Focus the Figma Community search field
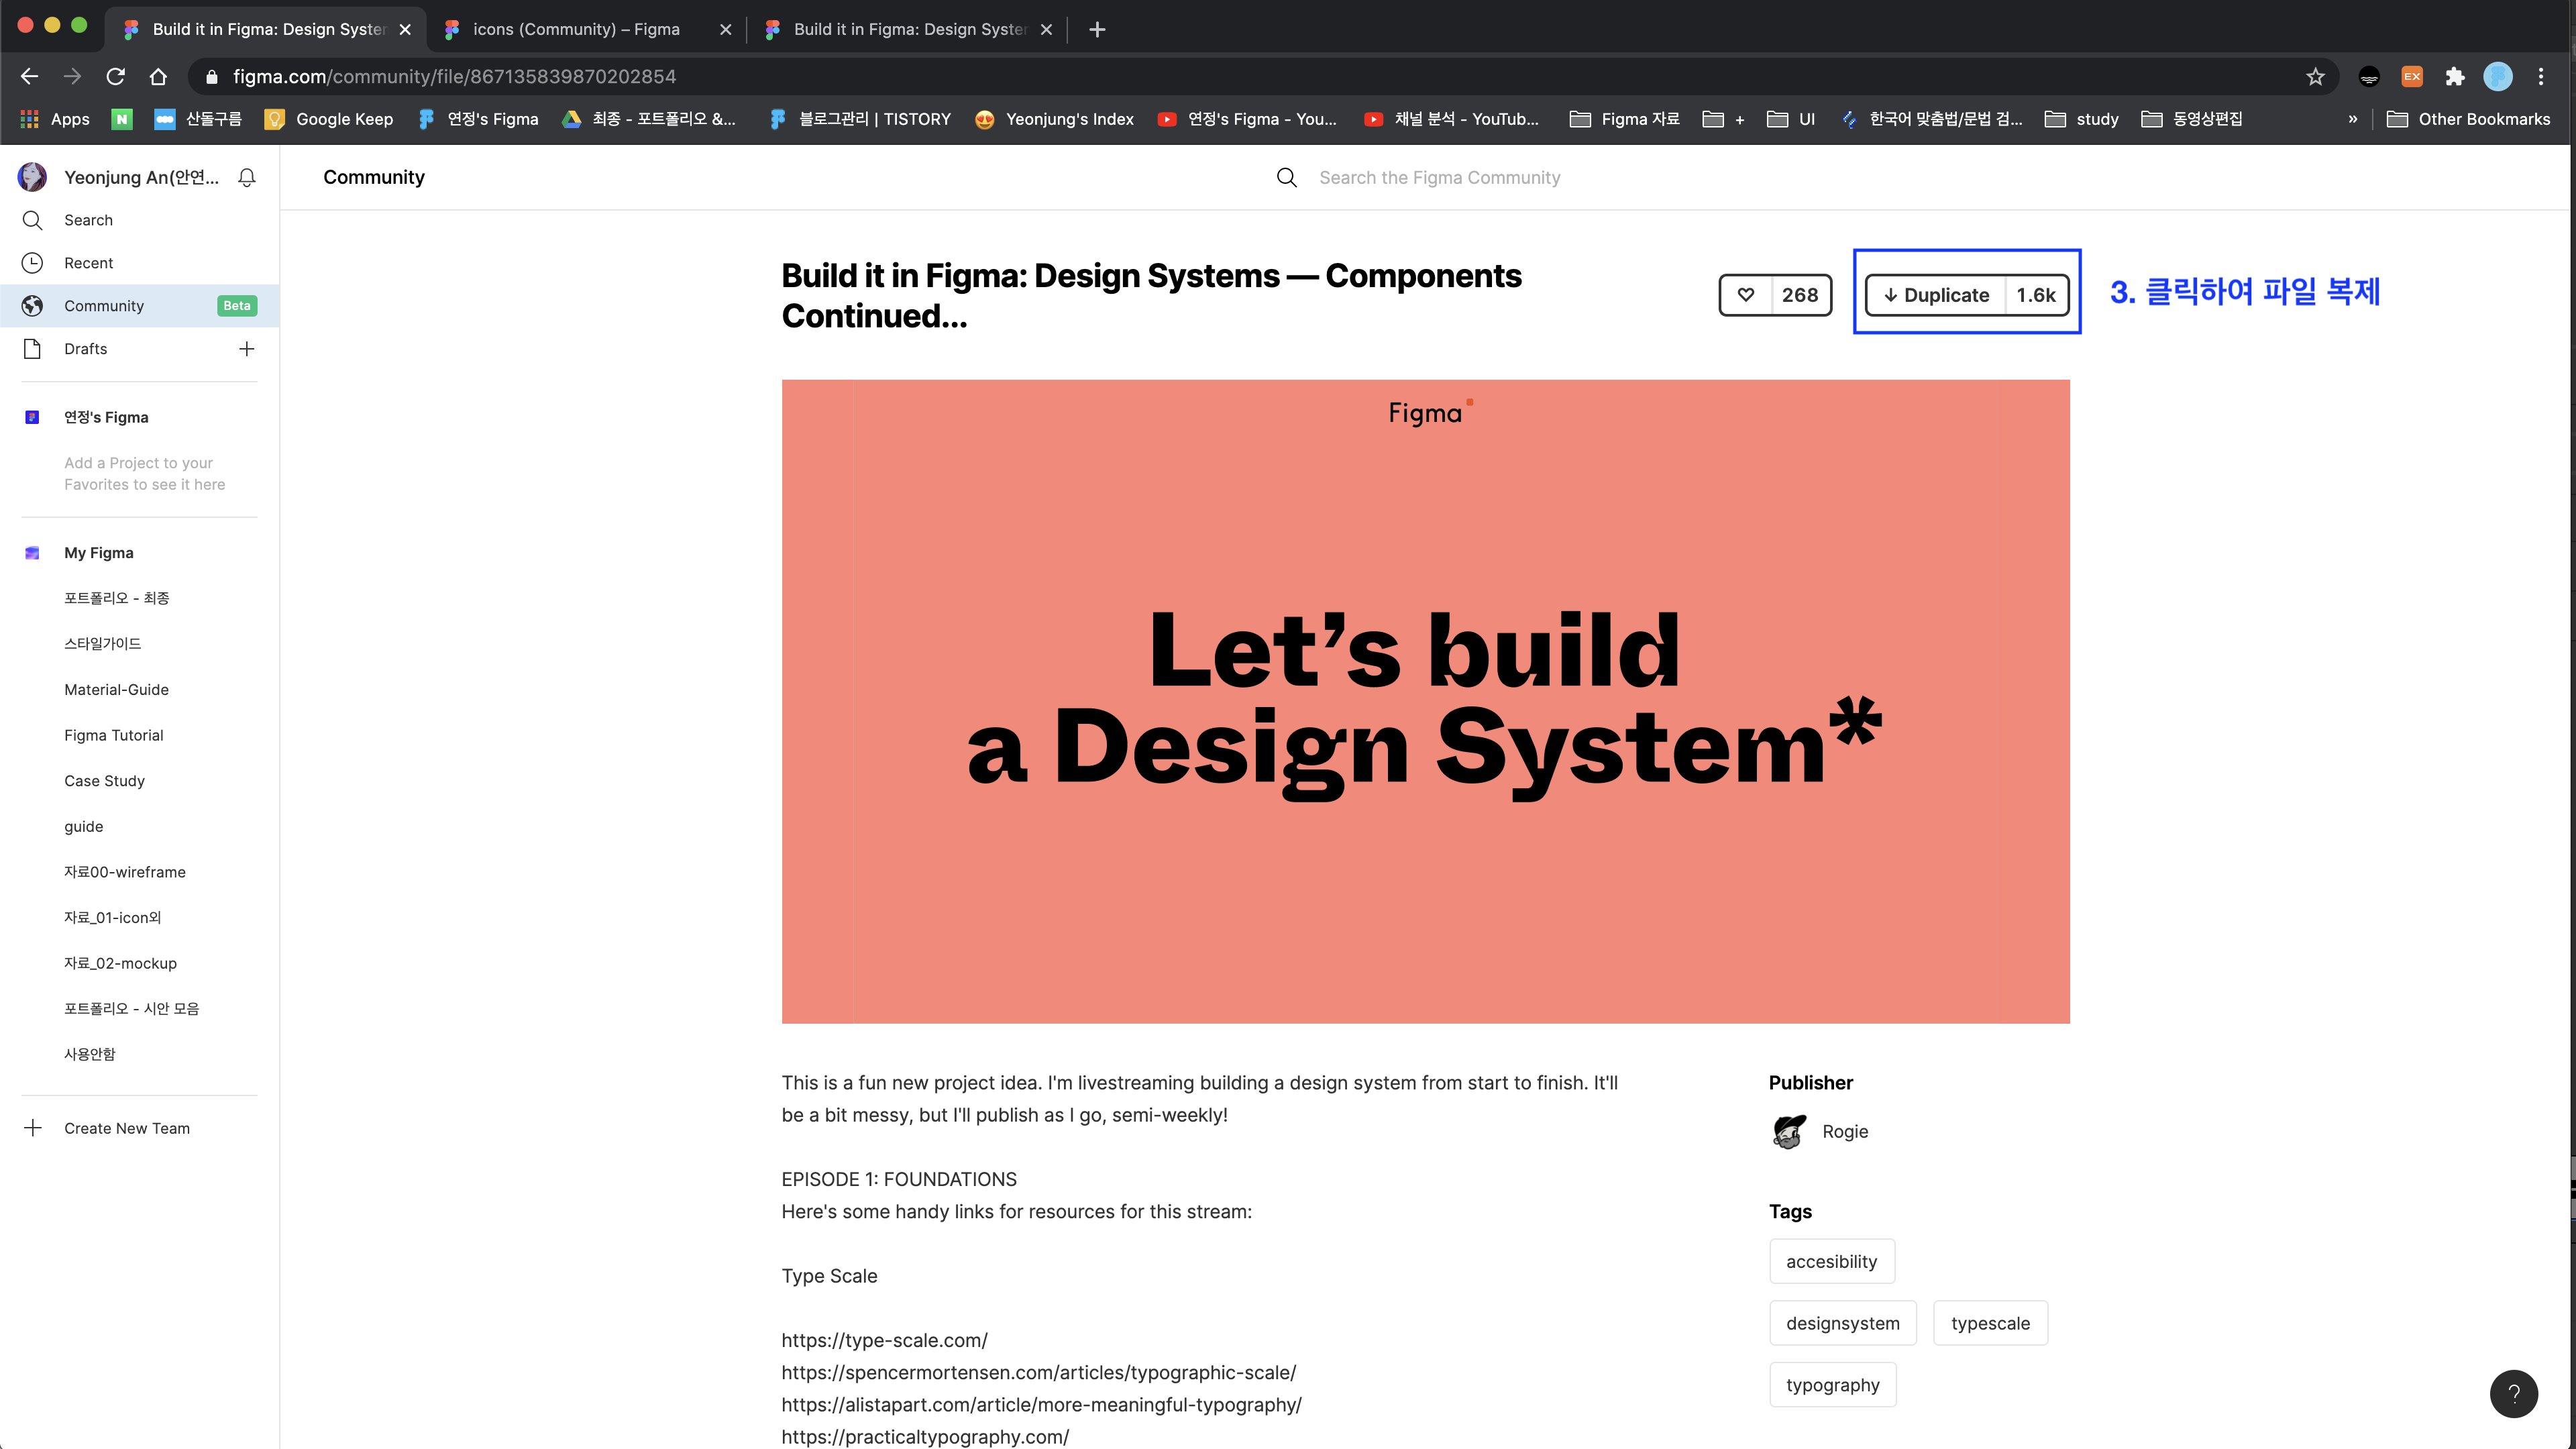Image resolution: width=2576 pixels, height=1449 pixels. pos(1439,178)
